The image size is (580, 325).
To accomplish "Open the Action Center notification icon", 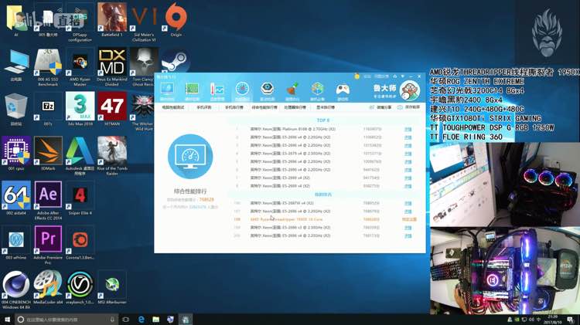I will point(571,320).
